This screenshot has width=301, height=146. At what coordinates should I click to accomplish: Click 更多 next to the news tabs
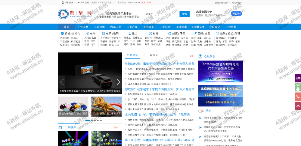191,56
